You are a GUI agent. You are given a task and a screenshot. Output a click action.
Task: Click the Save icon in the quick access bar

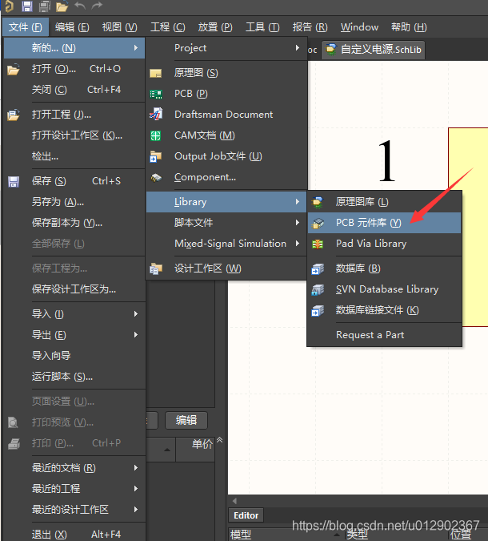[27, 6]
